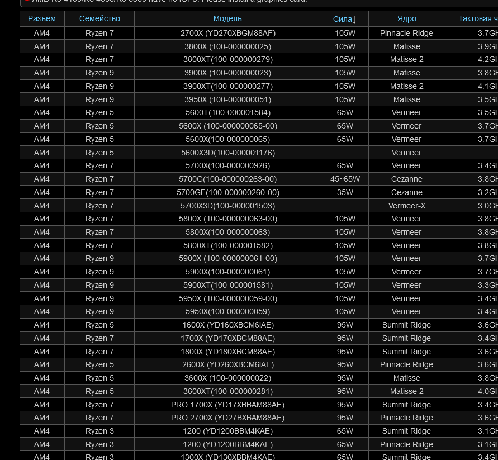The image size is (498, 460).
Task: Click AM4 in the 5600T row
Action: 41,112
